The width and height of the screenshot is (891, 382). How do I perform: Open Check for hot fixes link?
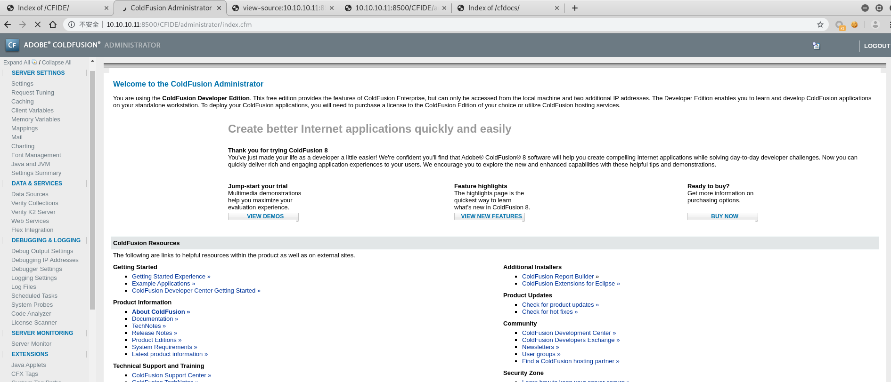coord(550,312)
